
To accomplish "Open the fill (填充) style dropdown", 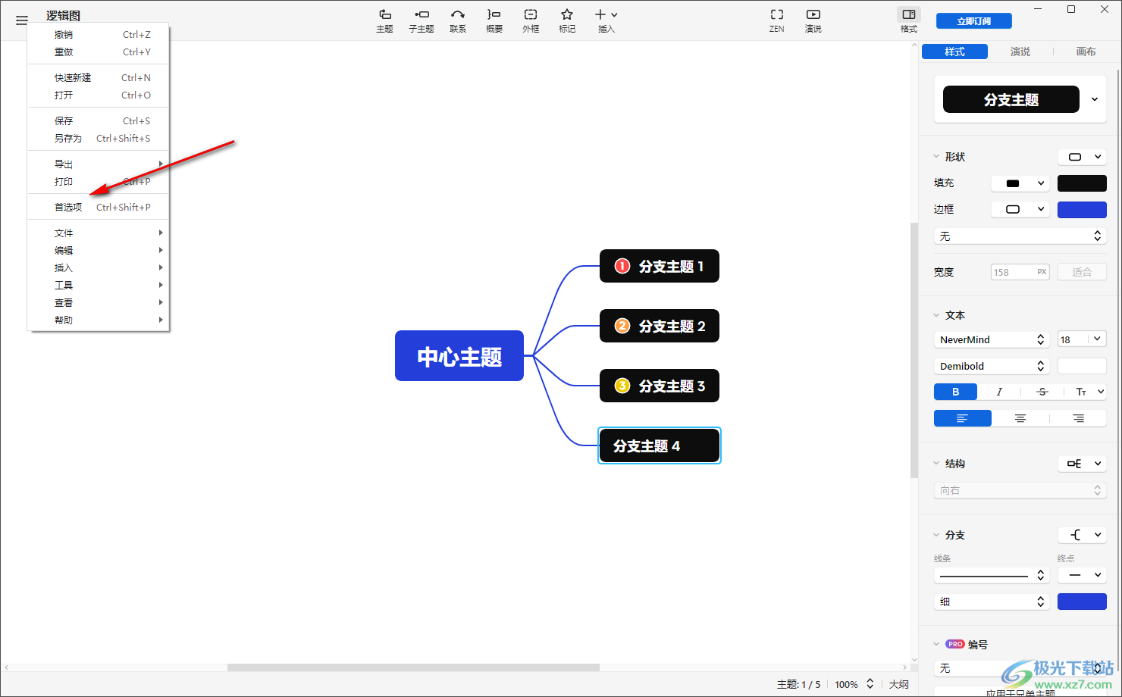I will [x=1022, y=183].
